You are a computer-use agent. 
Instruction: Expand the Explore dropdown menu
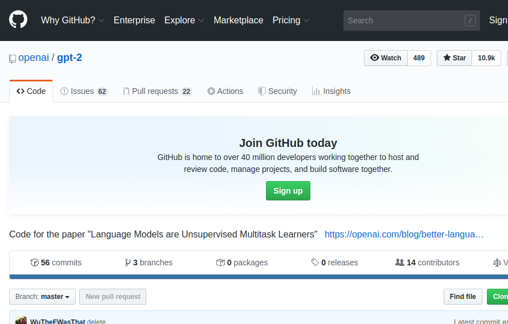point(184,20)
